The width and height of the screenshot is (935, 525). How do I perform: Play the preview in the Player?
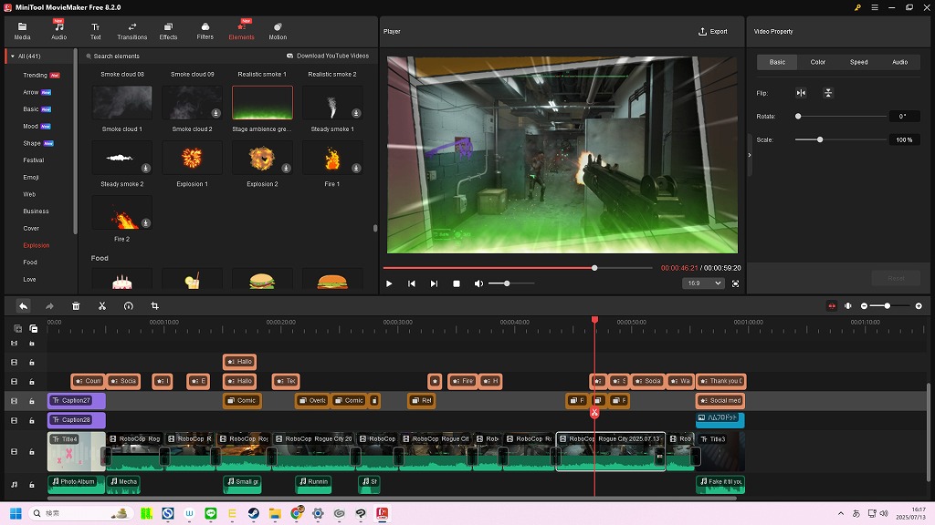tap(389, 284)
